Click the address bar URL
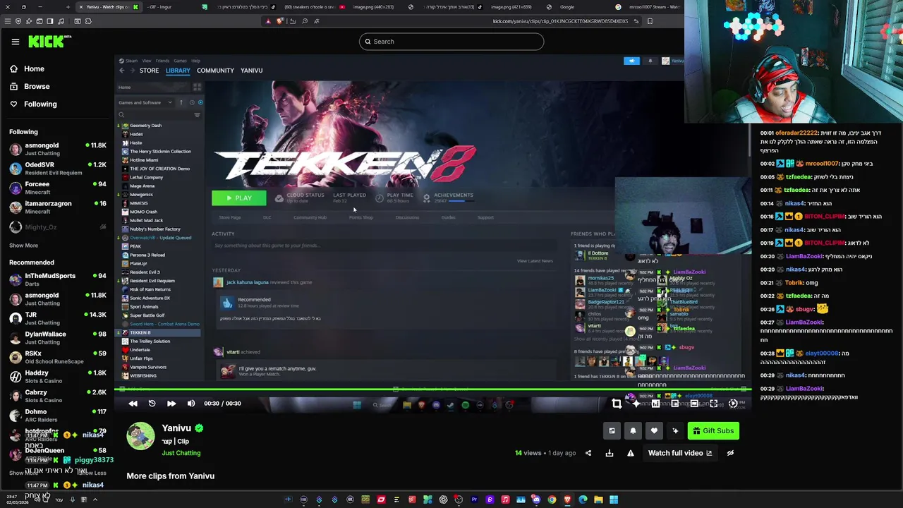 (560, 21)
